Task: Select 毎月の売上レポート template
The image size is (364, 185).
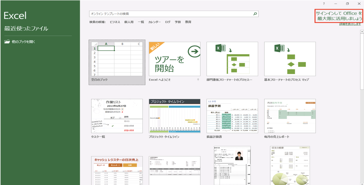Action: pos(290,116)
